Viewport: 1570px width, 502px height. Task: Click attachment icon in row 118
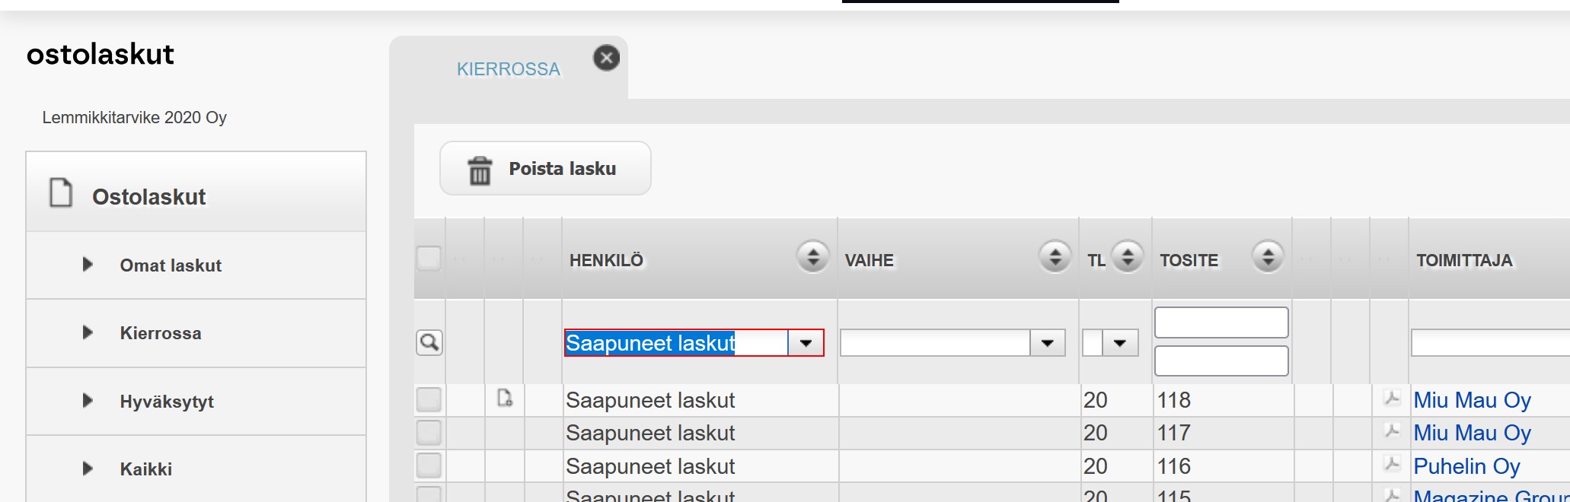click(x=504, y=398)
